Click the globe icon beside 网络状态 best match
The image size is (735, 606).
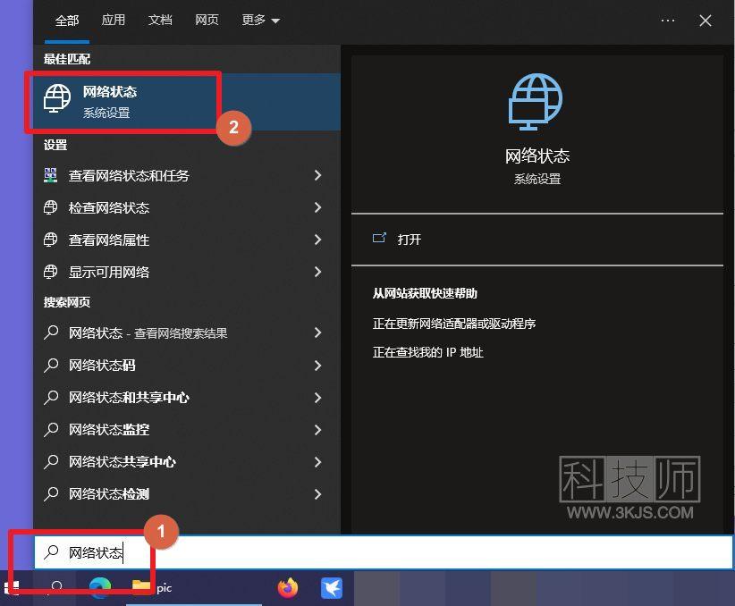[x=56, y=98]
